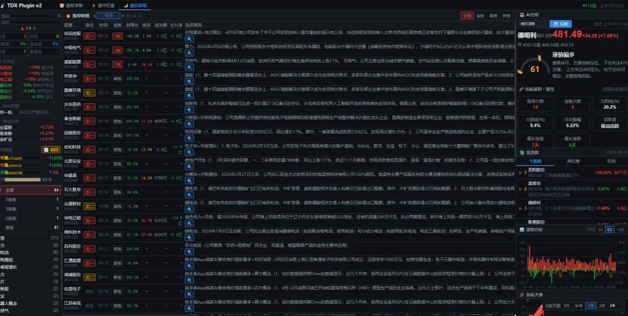Set 涨跌分析 range to 30 days
The width and height of the screenshot is (628, 316).
600,229
